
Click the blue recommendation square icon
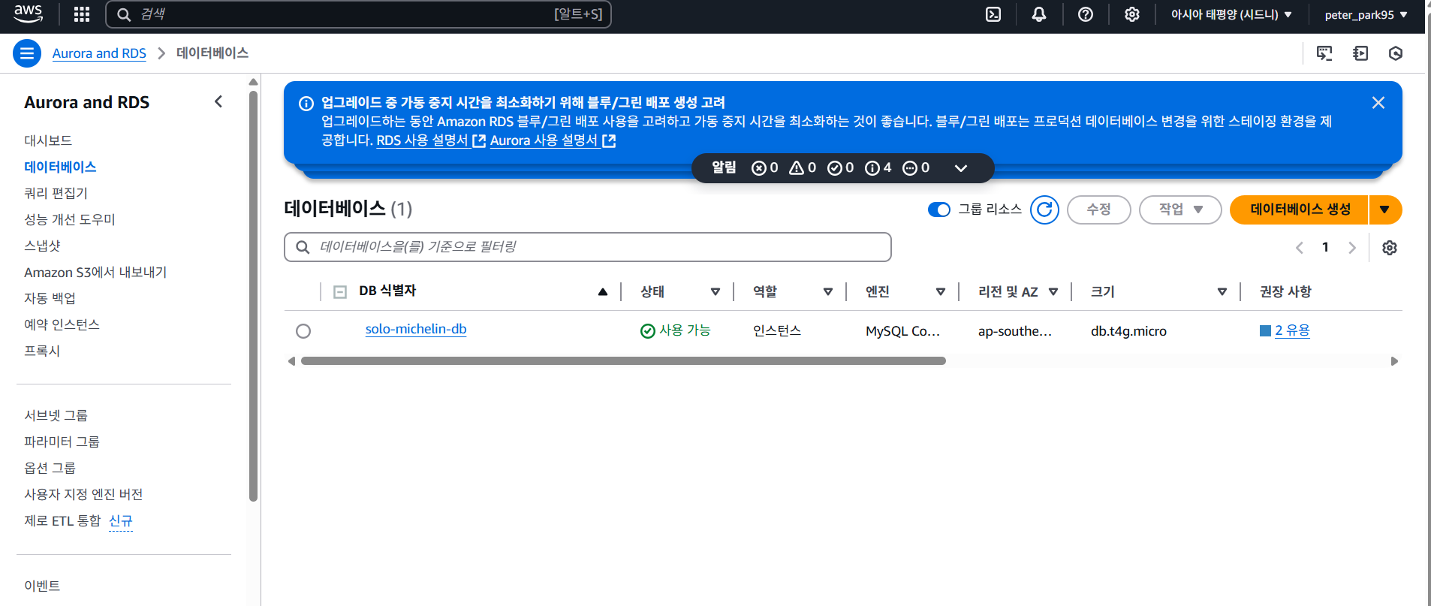click(1265, 330)
